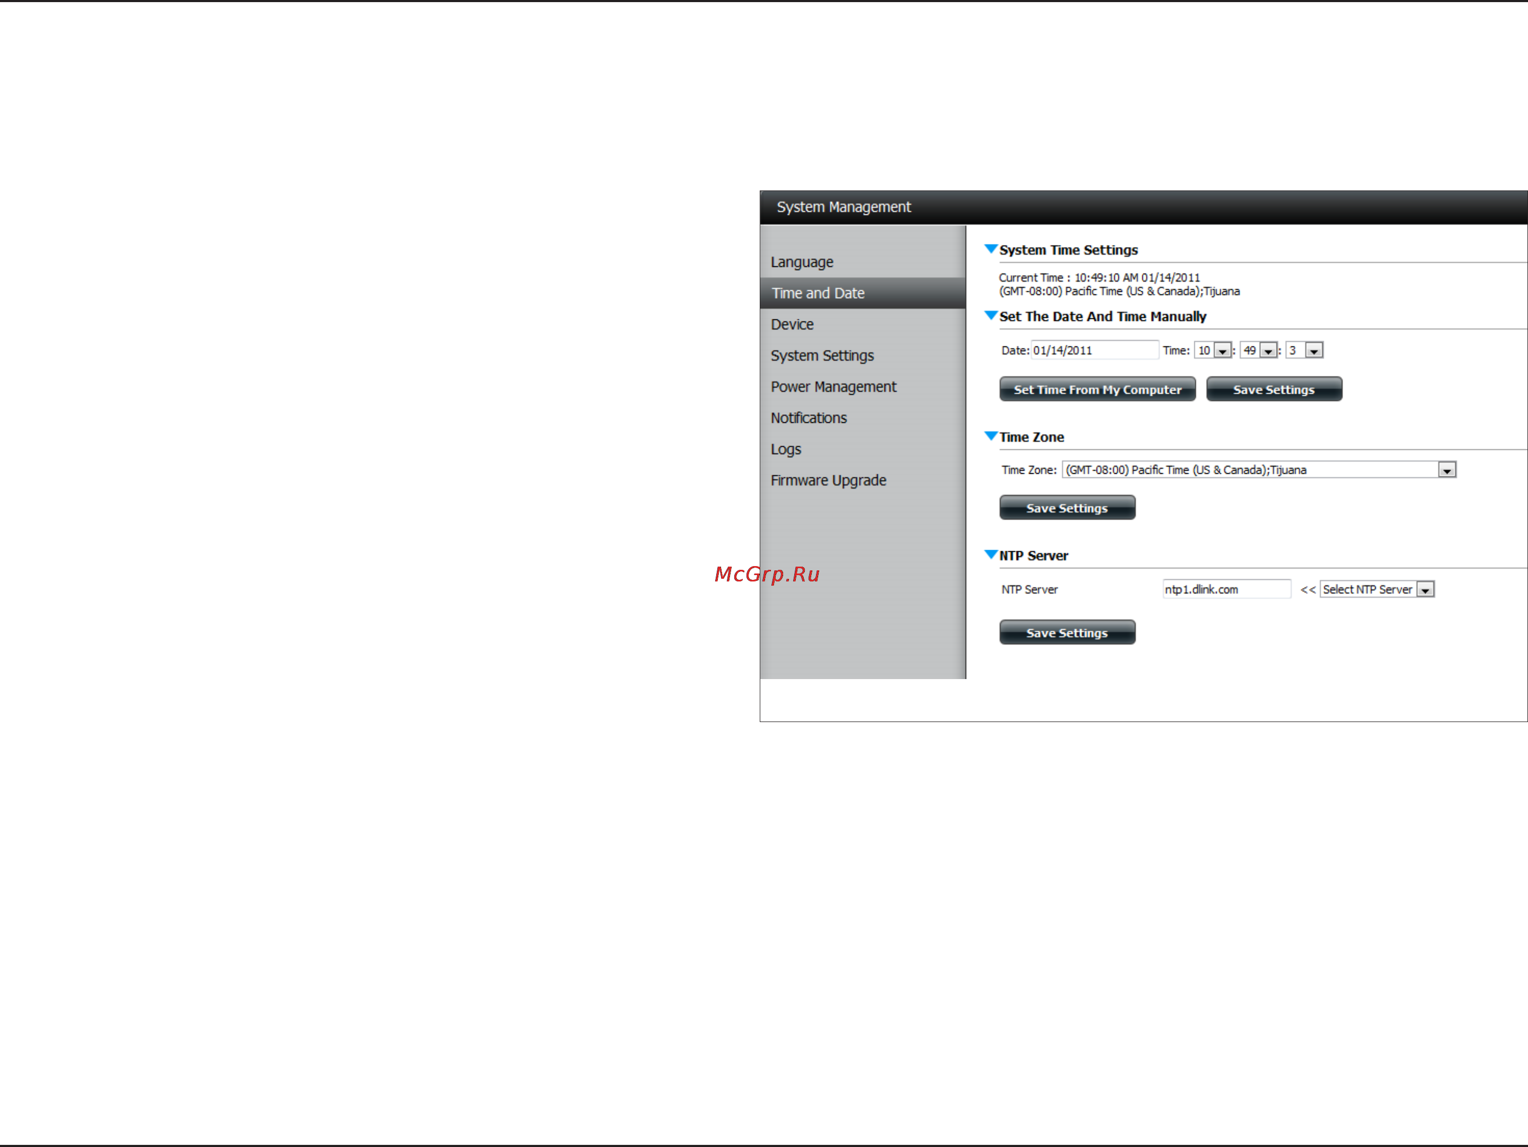This screenshot has width=1528, height=1147.
Task: Save the NTP Server settings
Action: 1066,633
